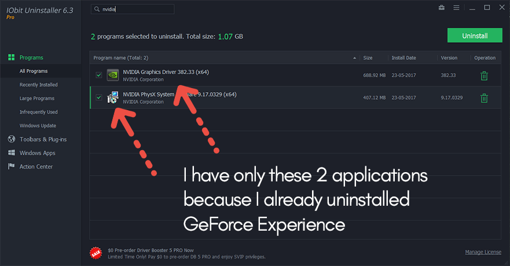The width and height of the screenshot is (510, 266).
Task: Open Windows Apps section
Action: (38, 153)
